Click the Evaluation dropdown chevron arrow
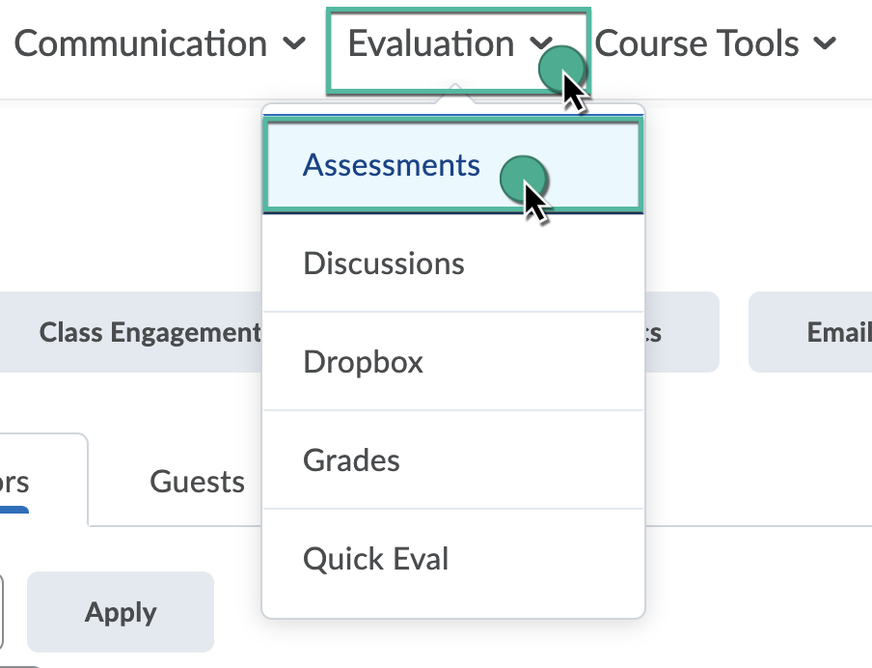The height and width of the screenshot is (668, 872). pos(542,44)
